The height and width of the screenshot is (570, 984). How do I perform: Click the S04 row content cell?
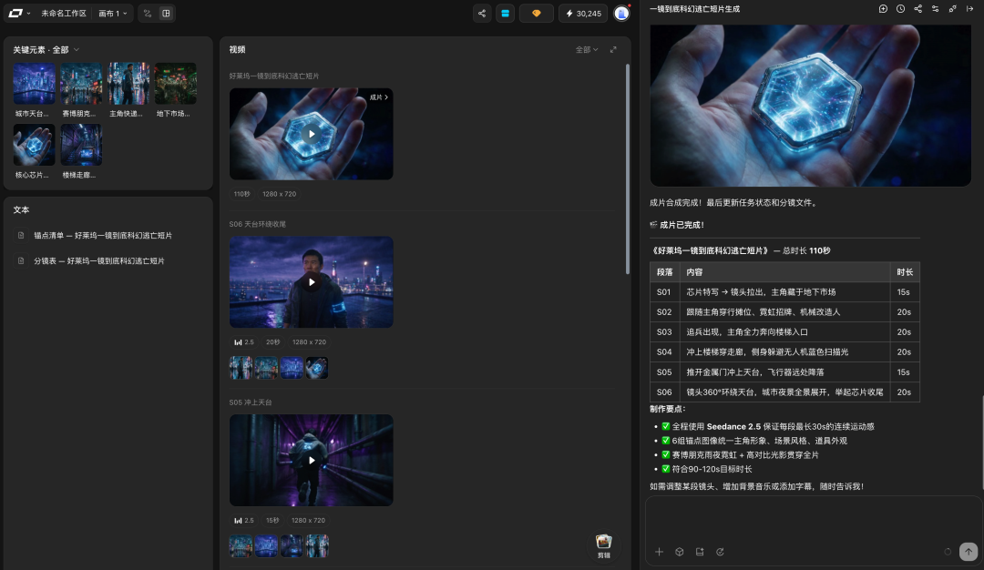click(785, 351)
